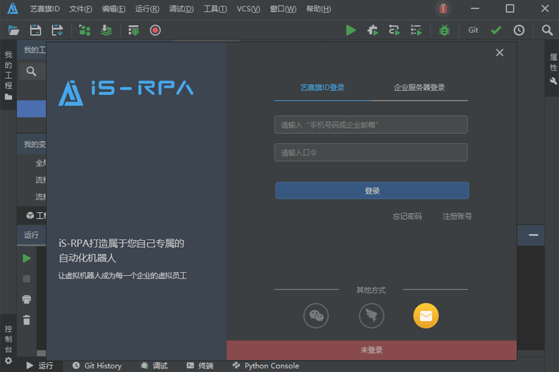Click the green layers download icon
Image resolution: width=559 pixels, height=372 pixels.
[106, 30]
